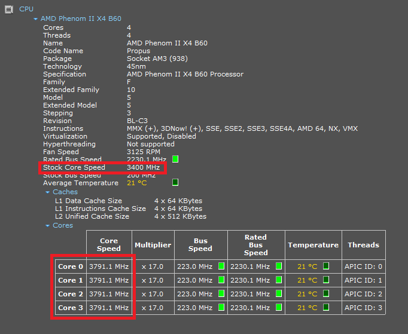Select the Code Name label
This screenshot has width=408, height=334.
[x=63, y=51]
